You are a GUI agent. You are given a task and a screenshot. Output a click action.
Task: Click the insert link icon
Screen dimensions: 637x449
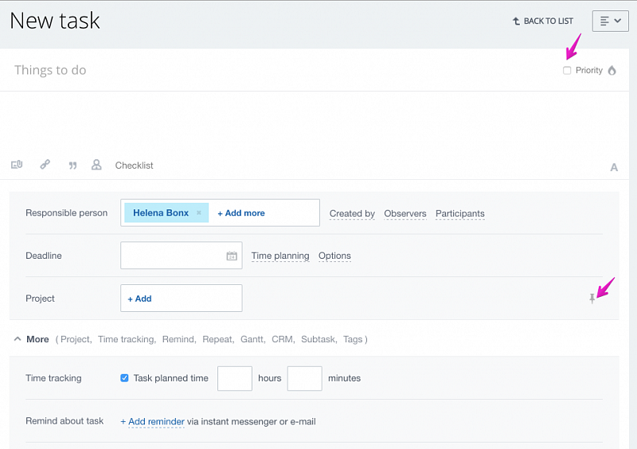tap(45, 165)
